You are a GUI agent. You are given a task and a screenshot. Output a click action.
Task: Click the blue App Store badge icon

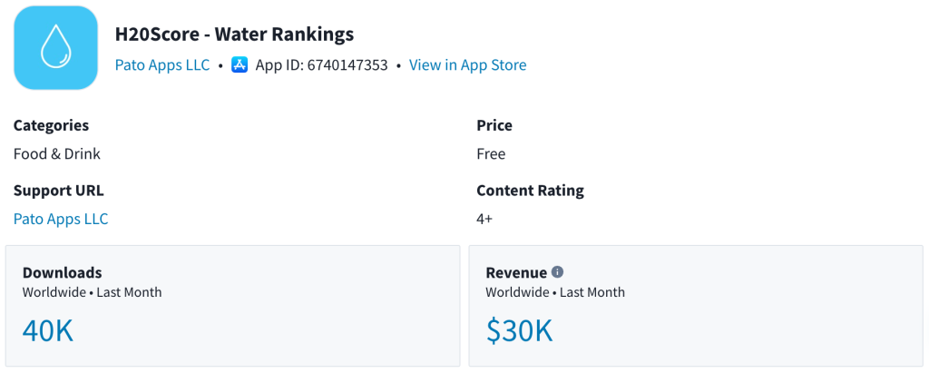240,65
